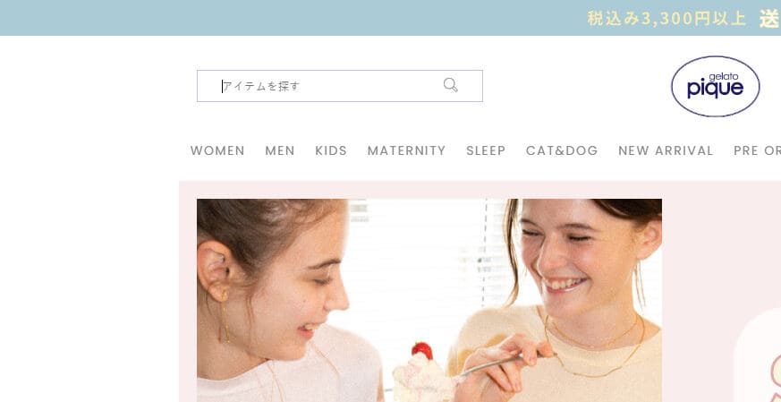Click the rounded card icon at right edge
Image resolution: width=781 pixels, height=402 pixels.
pos(758,355)
